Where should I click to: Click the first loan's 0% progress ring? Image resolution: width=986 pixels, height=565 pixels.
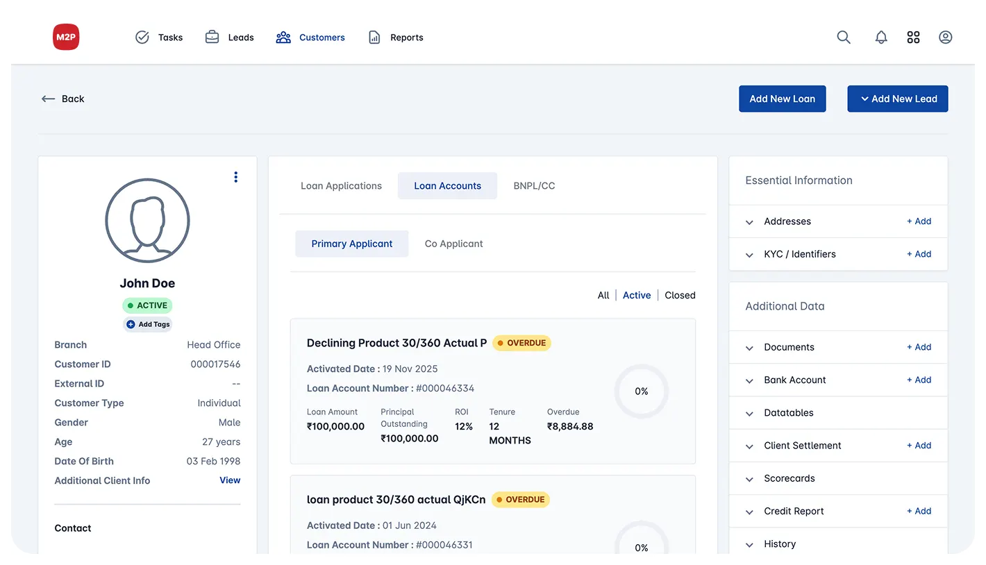642,391
